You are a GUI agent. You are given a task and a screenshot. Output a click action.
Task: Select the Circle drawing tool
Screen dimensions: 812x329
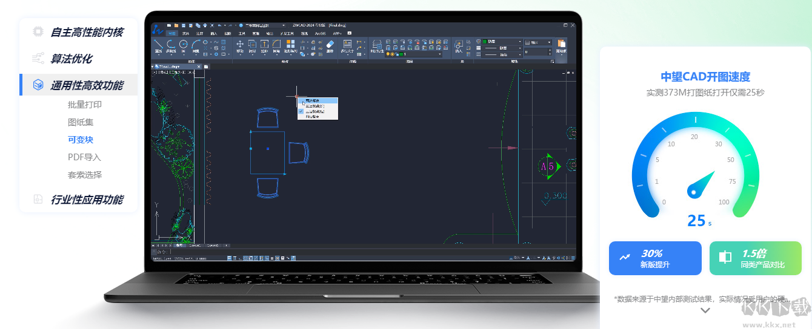(184, 45)
